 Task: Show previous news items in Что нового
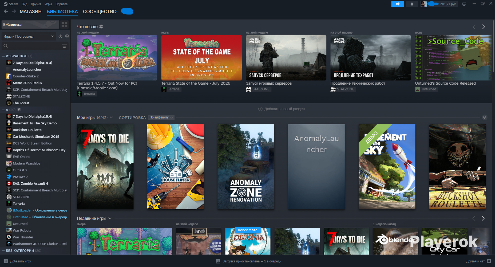tap(474, 27)
